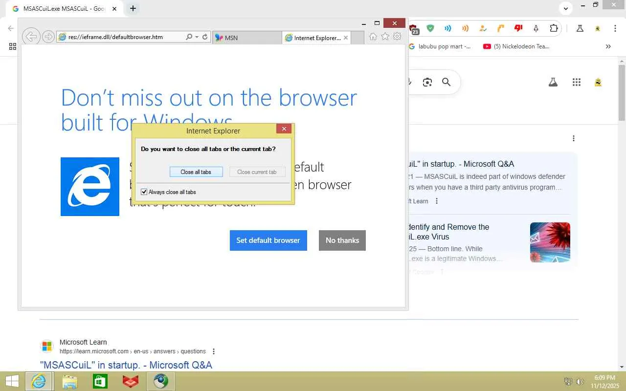
Task: Minimize the Internet Explorer window
Action: tap(364, 23)
